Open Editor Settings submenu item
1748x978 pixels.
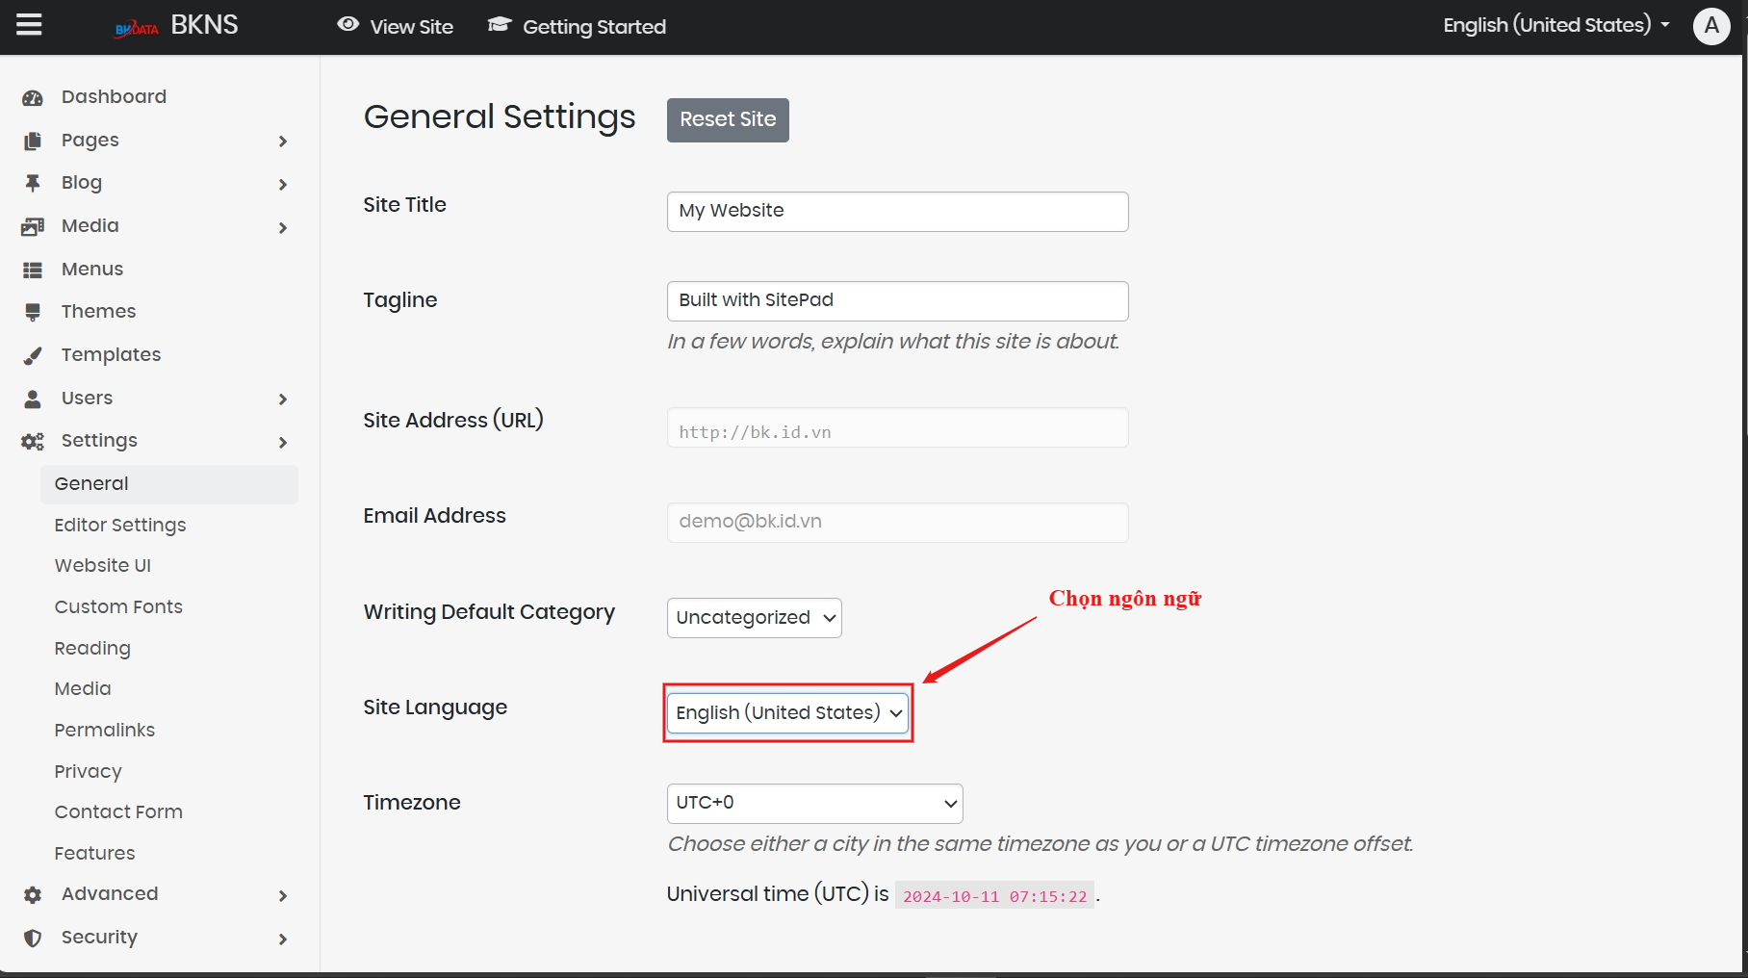[120, 525]
